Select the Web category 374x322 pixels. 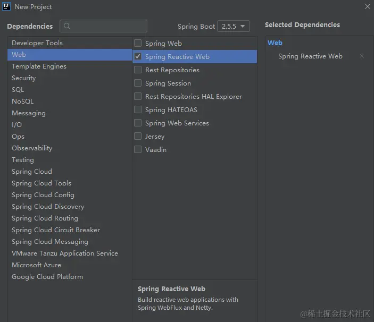point(70,55)
